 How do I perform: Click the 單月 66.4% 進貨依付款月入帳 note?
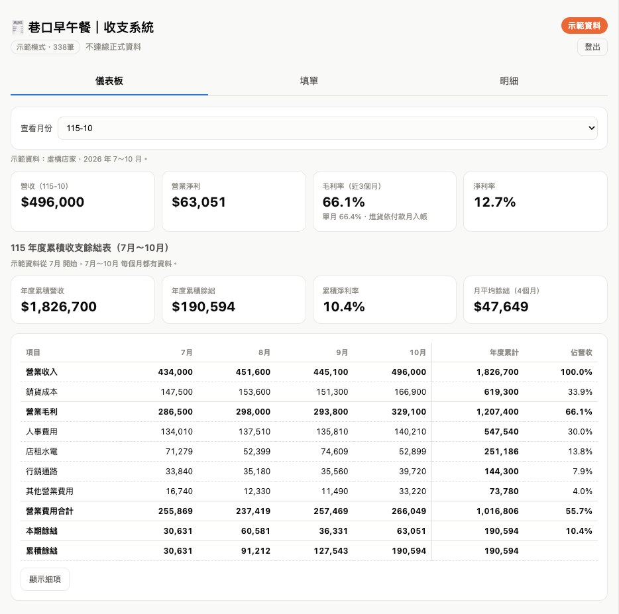(374, 217)
